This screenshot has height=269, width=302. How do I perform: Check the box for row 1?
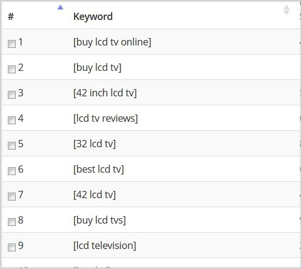tap(12, 44)
